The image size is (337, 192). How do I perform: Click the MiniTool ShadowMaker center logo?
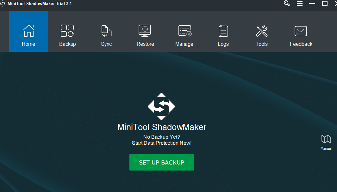point(161,106)
